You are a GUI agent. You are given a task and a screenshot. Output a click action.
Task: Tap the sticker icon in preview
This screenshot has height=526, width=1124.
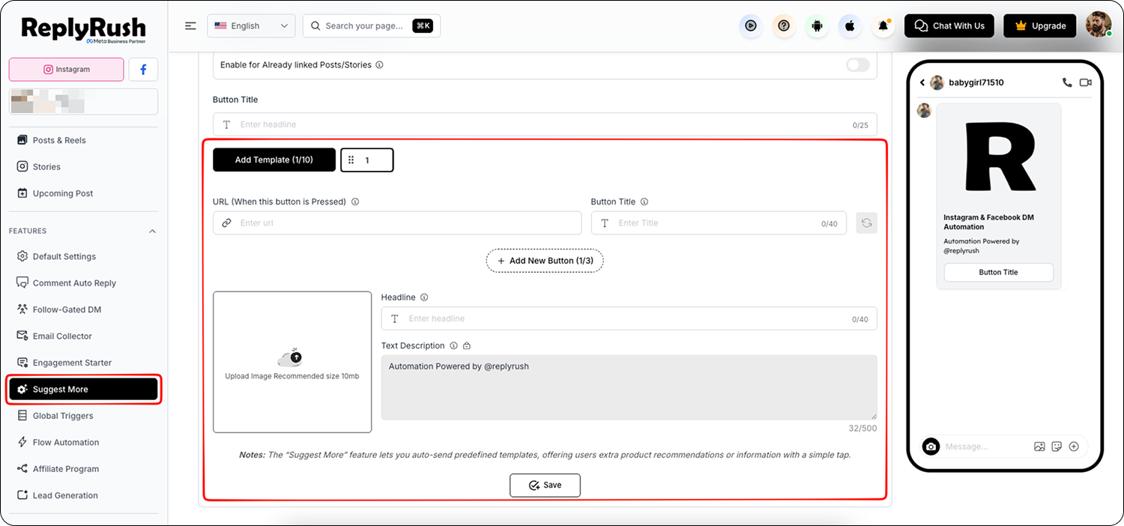(x=1057, y=447)
